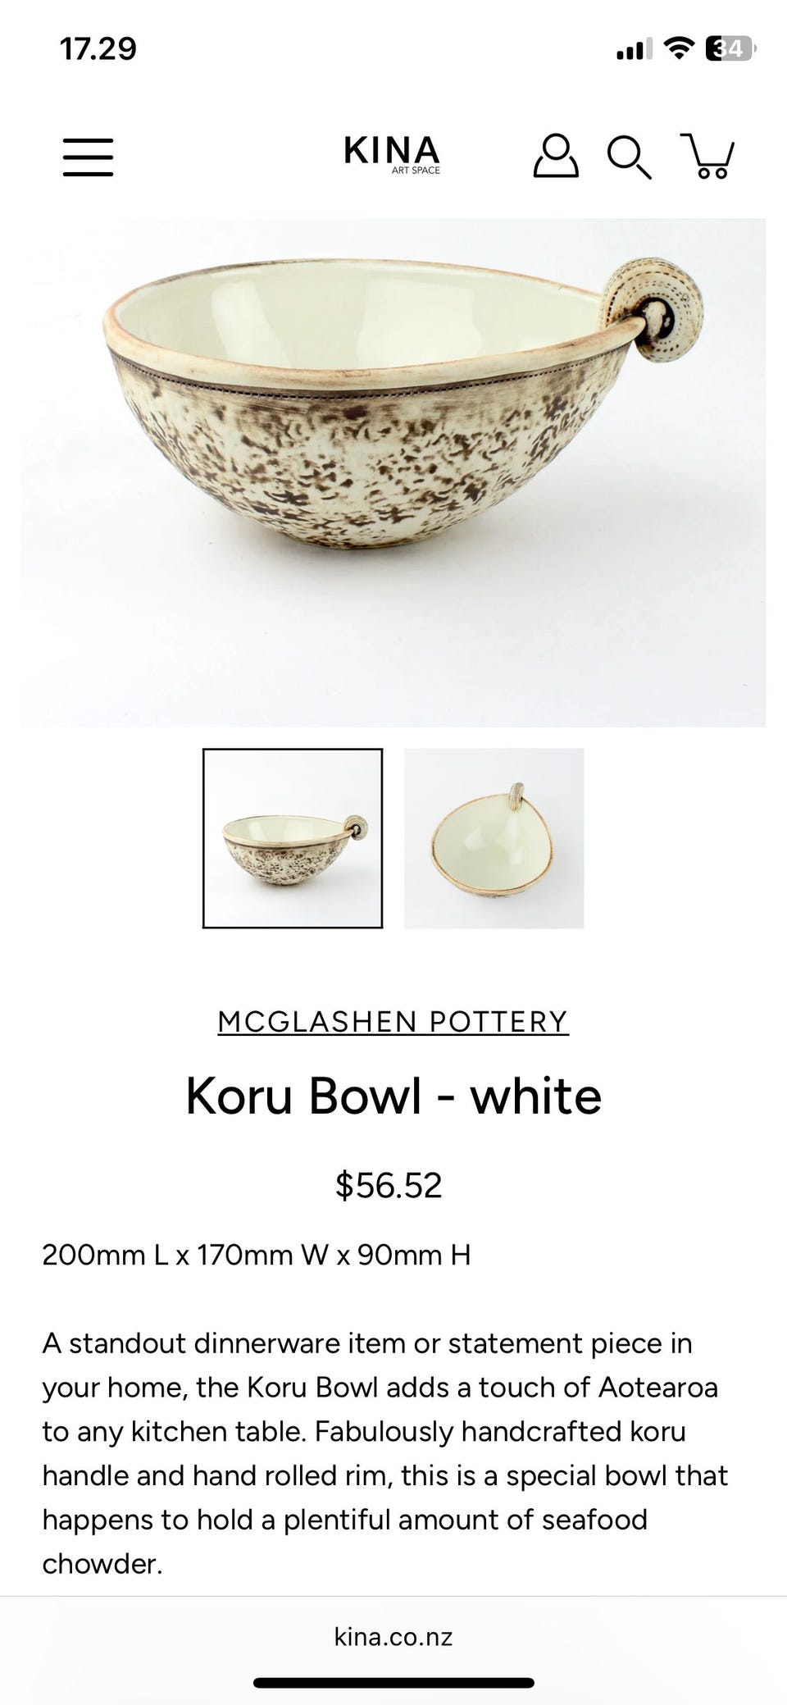
Task: Open the user account icon
Action: [x=556, y=156]
